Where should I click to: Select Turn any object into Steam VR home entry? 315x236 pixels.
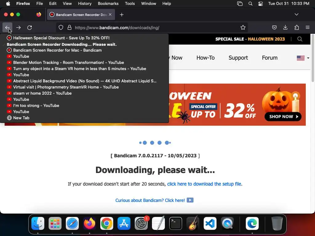point(84,69)
